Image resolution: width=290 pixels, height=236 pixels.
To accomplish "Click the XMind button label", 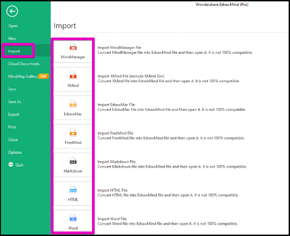I will 73,85.
